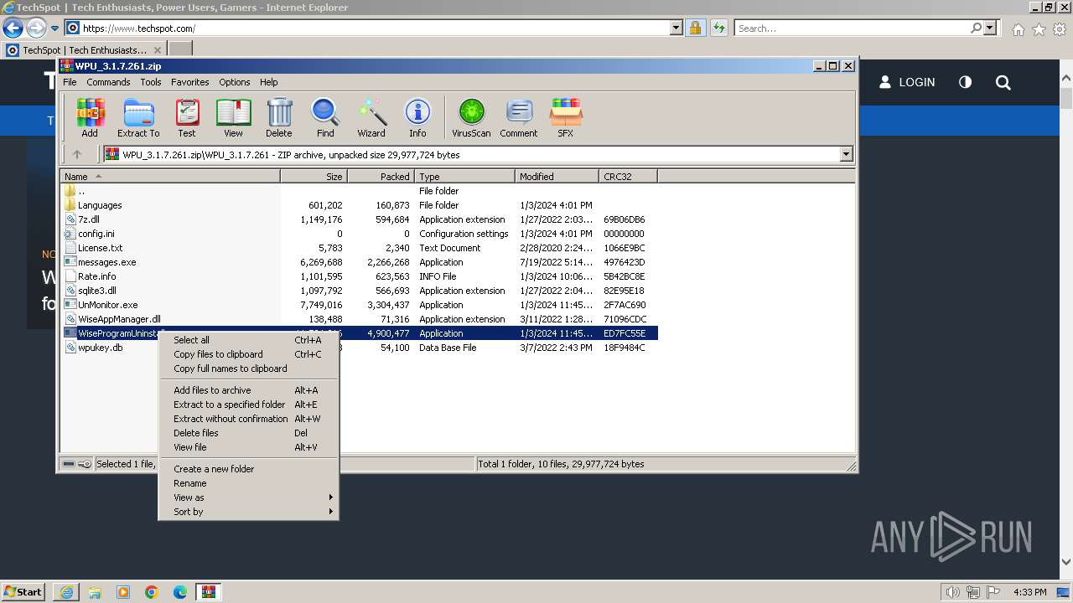Choose Copy full names to clipboard
The image size is (1073, 603).
pyautogui.click(x=248, y=368)
